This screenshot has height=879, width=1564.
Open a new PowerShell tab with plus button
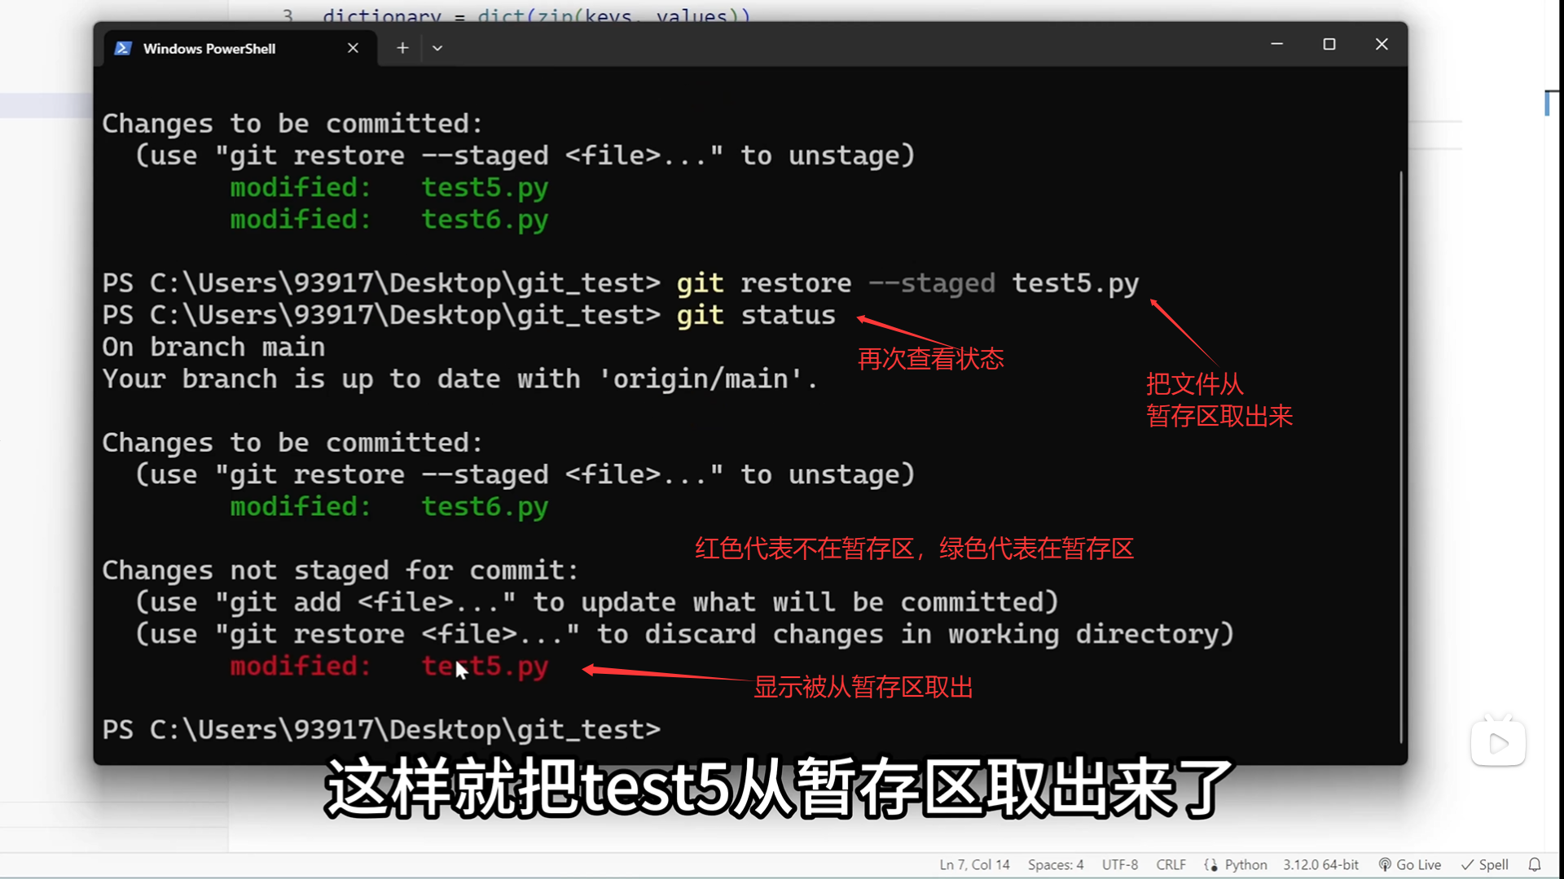tap(402, 48)
